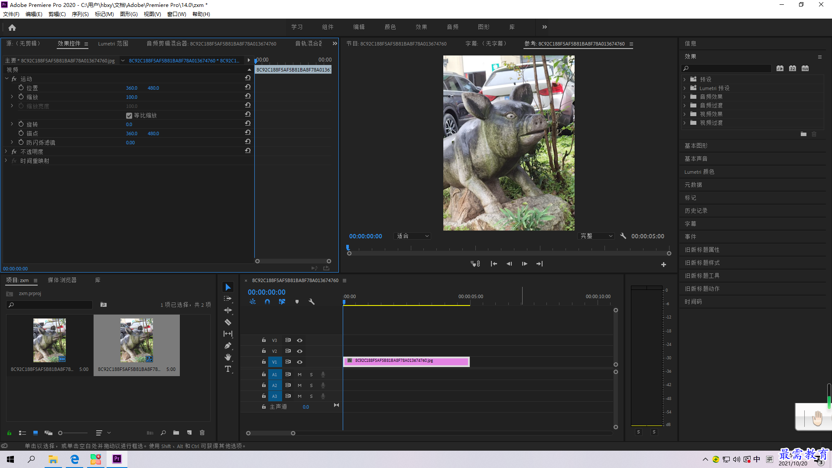Screen dimensions: 832x468
Task: Step back one frame in monitor
Action: pos(509,263)
